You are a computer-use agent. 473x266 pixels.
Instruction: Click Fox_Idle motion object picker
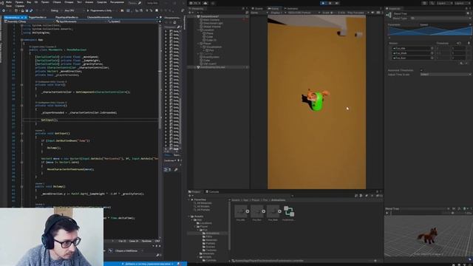432,48
